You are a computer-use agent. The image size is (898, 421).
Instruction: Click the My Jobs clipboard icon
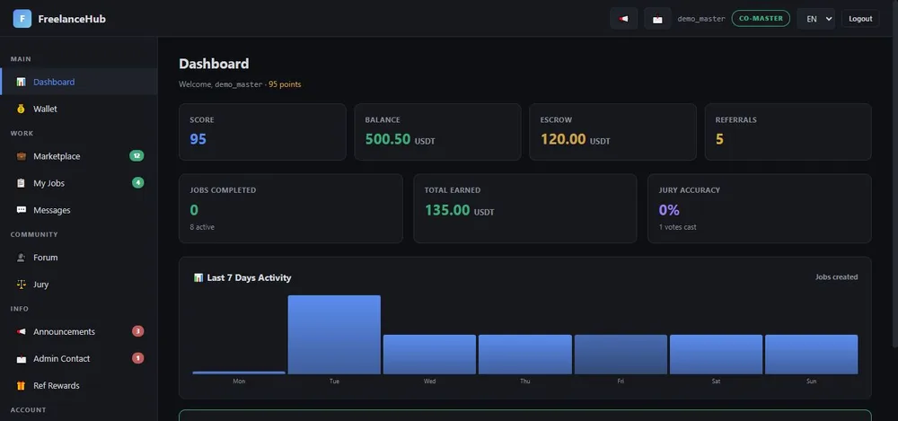pyautogui.click(x=22, y=183)
